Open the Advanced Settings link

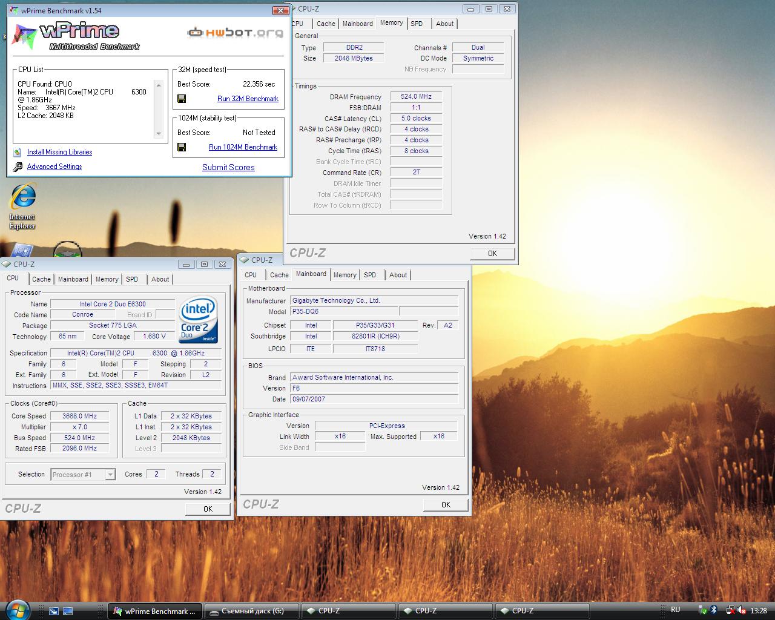click(x=54, y=167)
